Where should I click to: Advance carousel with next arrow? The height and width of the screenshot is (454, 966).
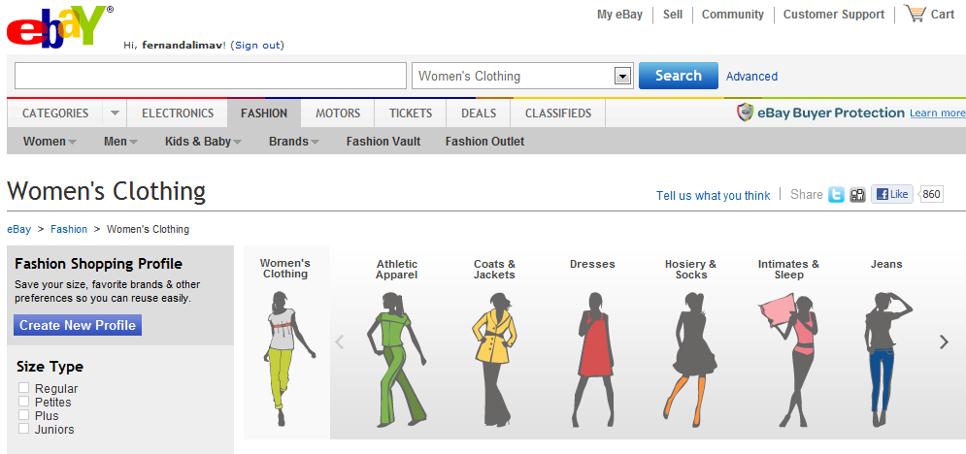tap(944, 342)
